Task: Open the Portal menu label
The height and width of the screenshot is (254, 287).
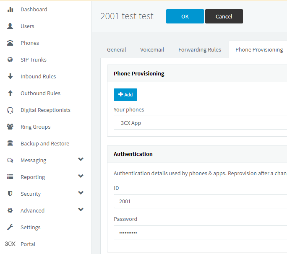Action: click(28, 244)
